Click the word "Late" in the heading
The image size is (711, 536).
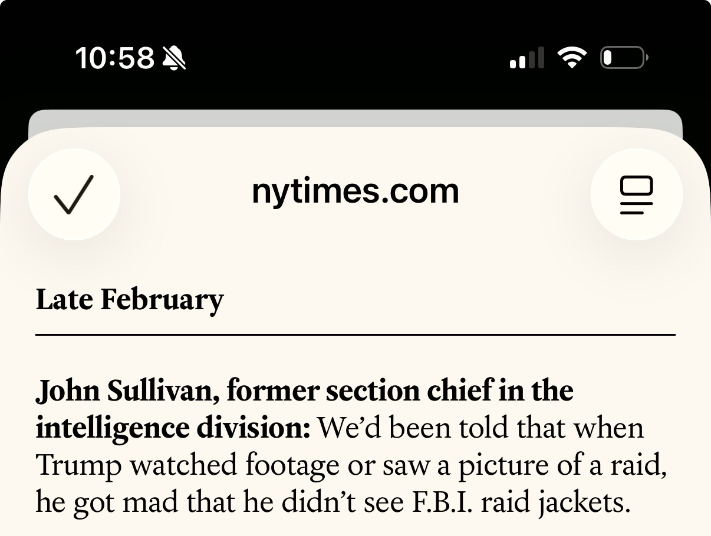64,299
